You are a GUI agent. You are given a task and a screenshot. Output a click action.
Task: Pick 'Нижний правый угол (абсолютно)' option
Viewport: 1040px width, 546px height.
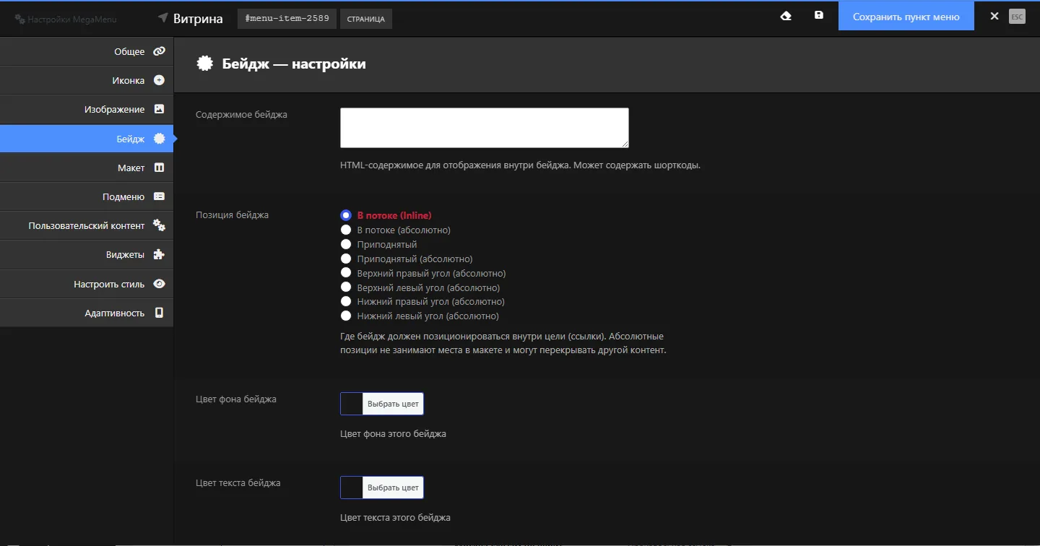[346, 301]
